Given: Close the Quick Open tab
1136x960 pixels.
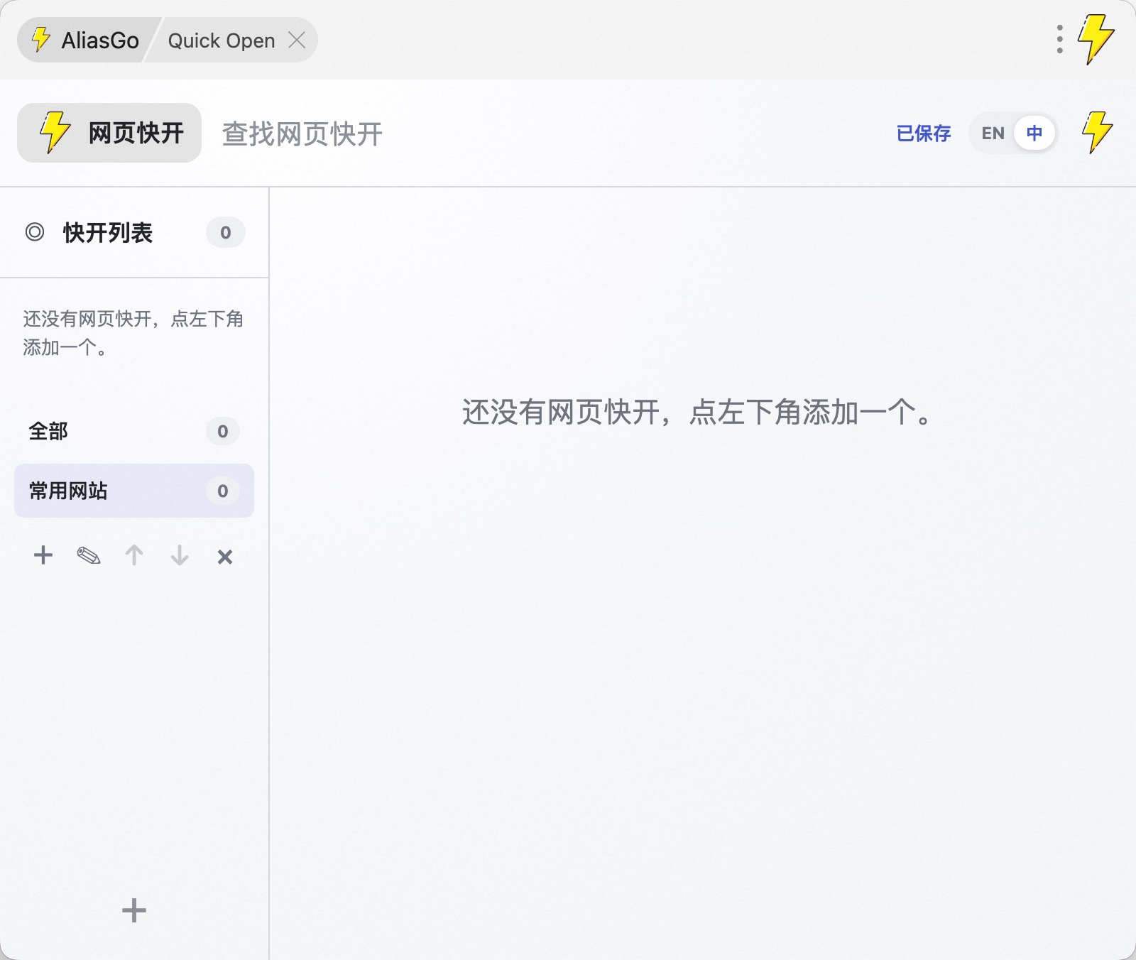Looking at the screenshot, I should 297,40.
